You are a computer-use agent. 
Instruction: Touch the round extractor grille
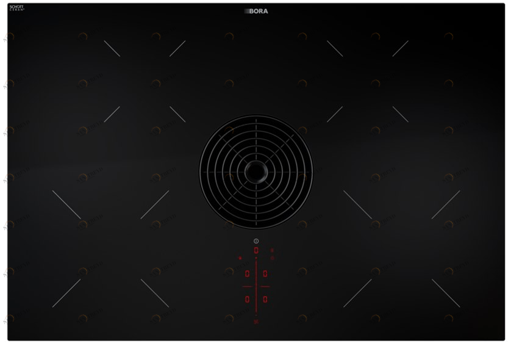[256, 172]
